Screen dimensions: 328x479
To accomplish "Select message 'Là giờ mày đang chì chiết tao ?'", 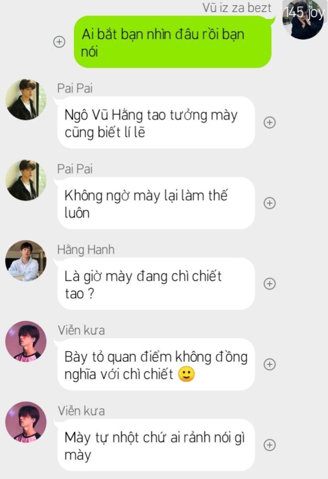I will (156, 284).
